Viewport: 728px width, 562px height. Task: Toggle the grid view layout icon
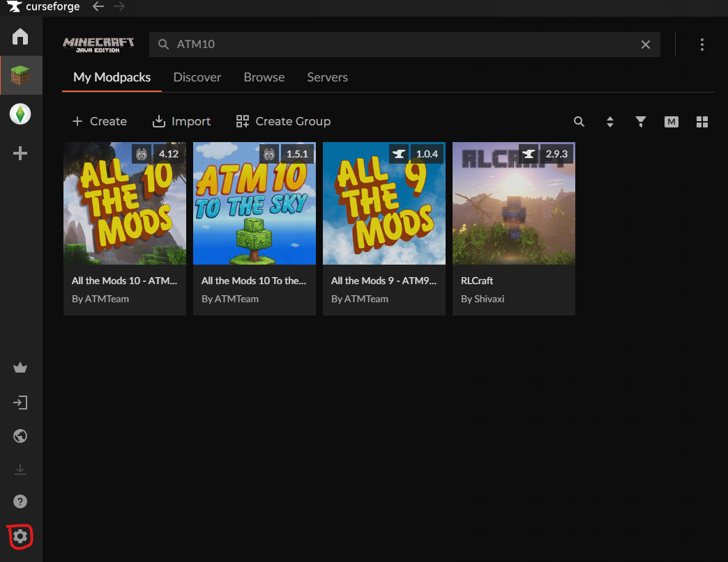click(x=702, y=122)
